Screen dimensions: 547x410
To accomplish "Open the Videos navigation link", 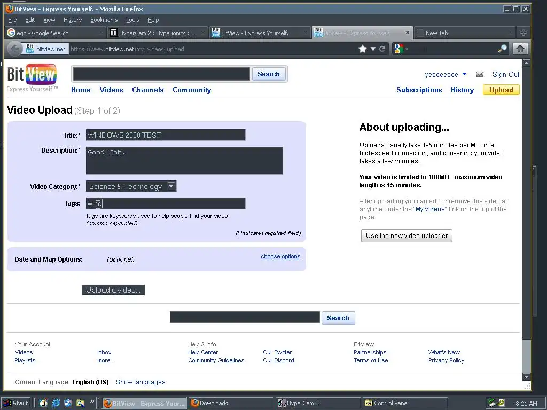I will pyautogui.click(x=111, y=90).
